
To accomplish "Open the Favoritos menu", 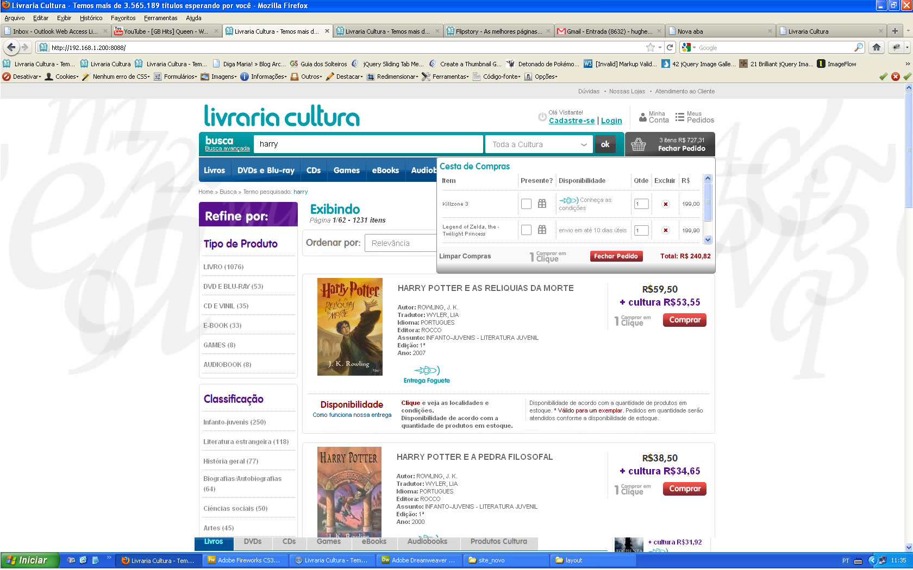I will [123, 18].
